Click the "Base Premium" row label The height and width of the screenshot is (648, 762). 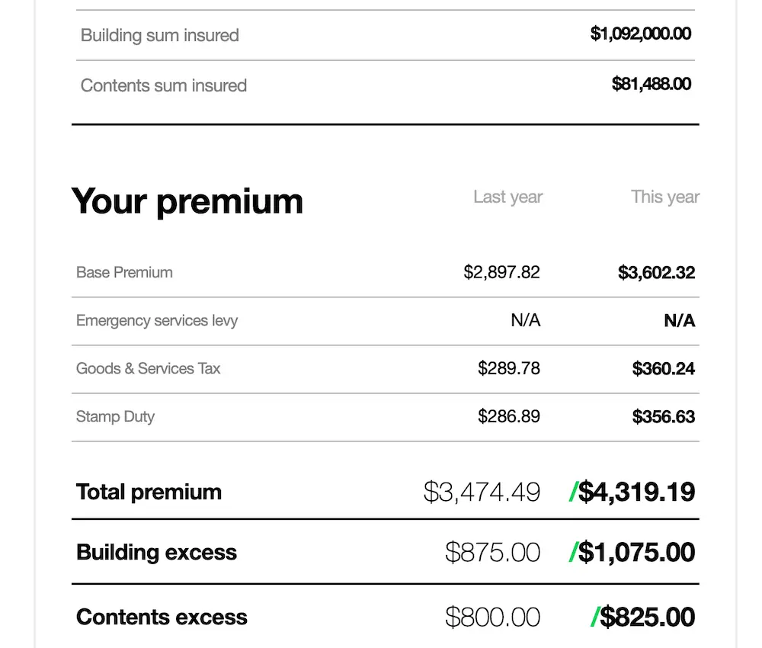[x=124, y=272]
